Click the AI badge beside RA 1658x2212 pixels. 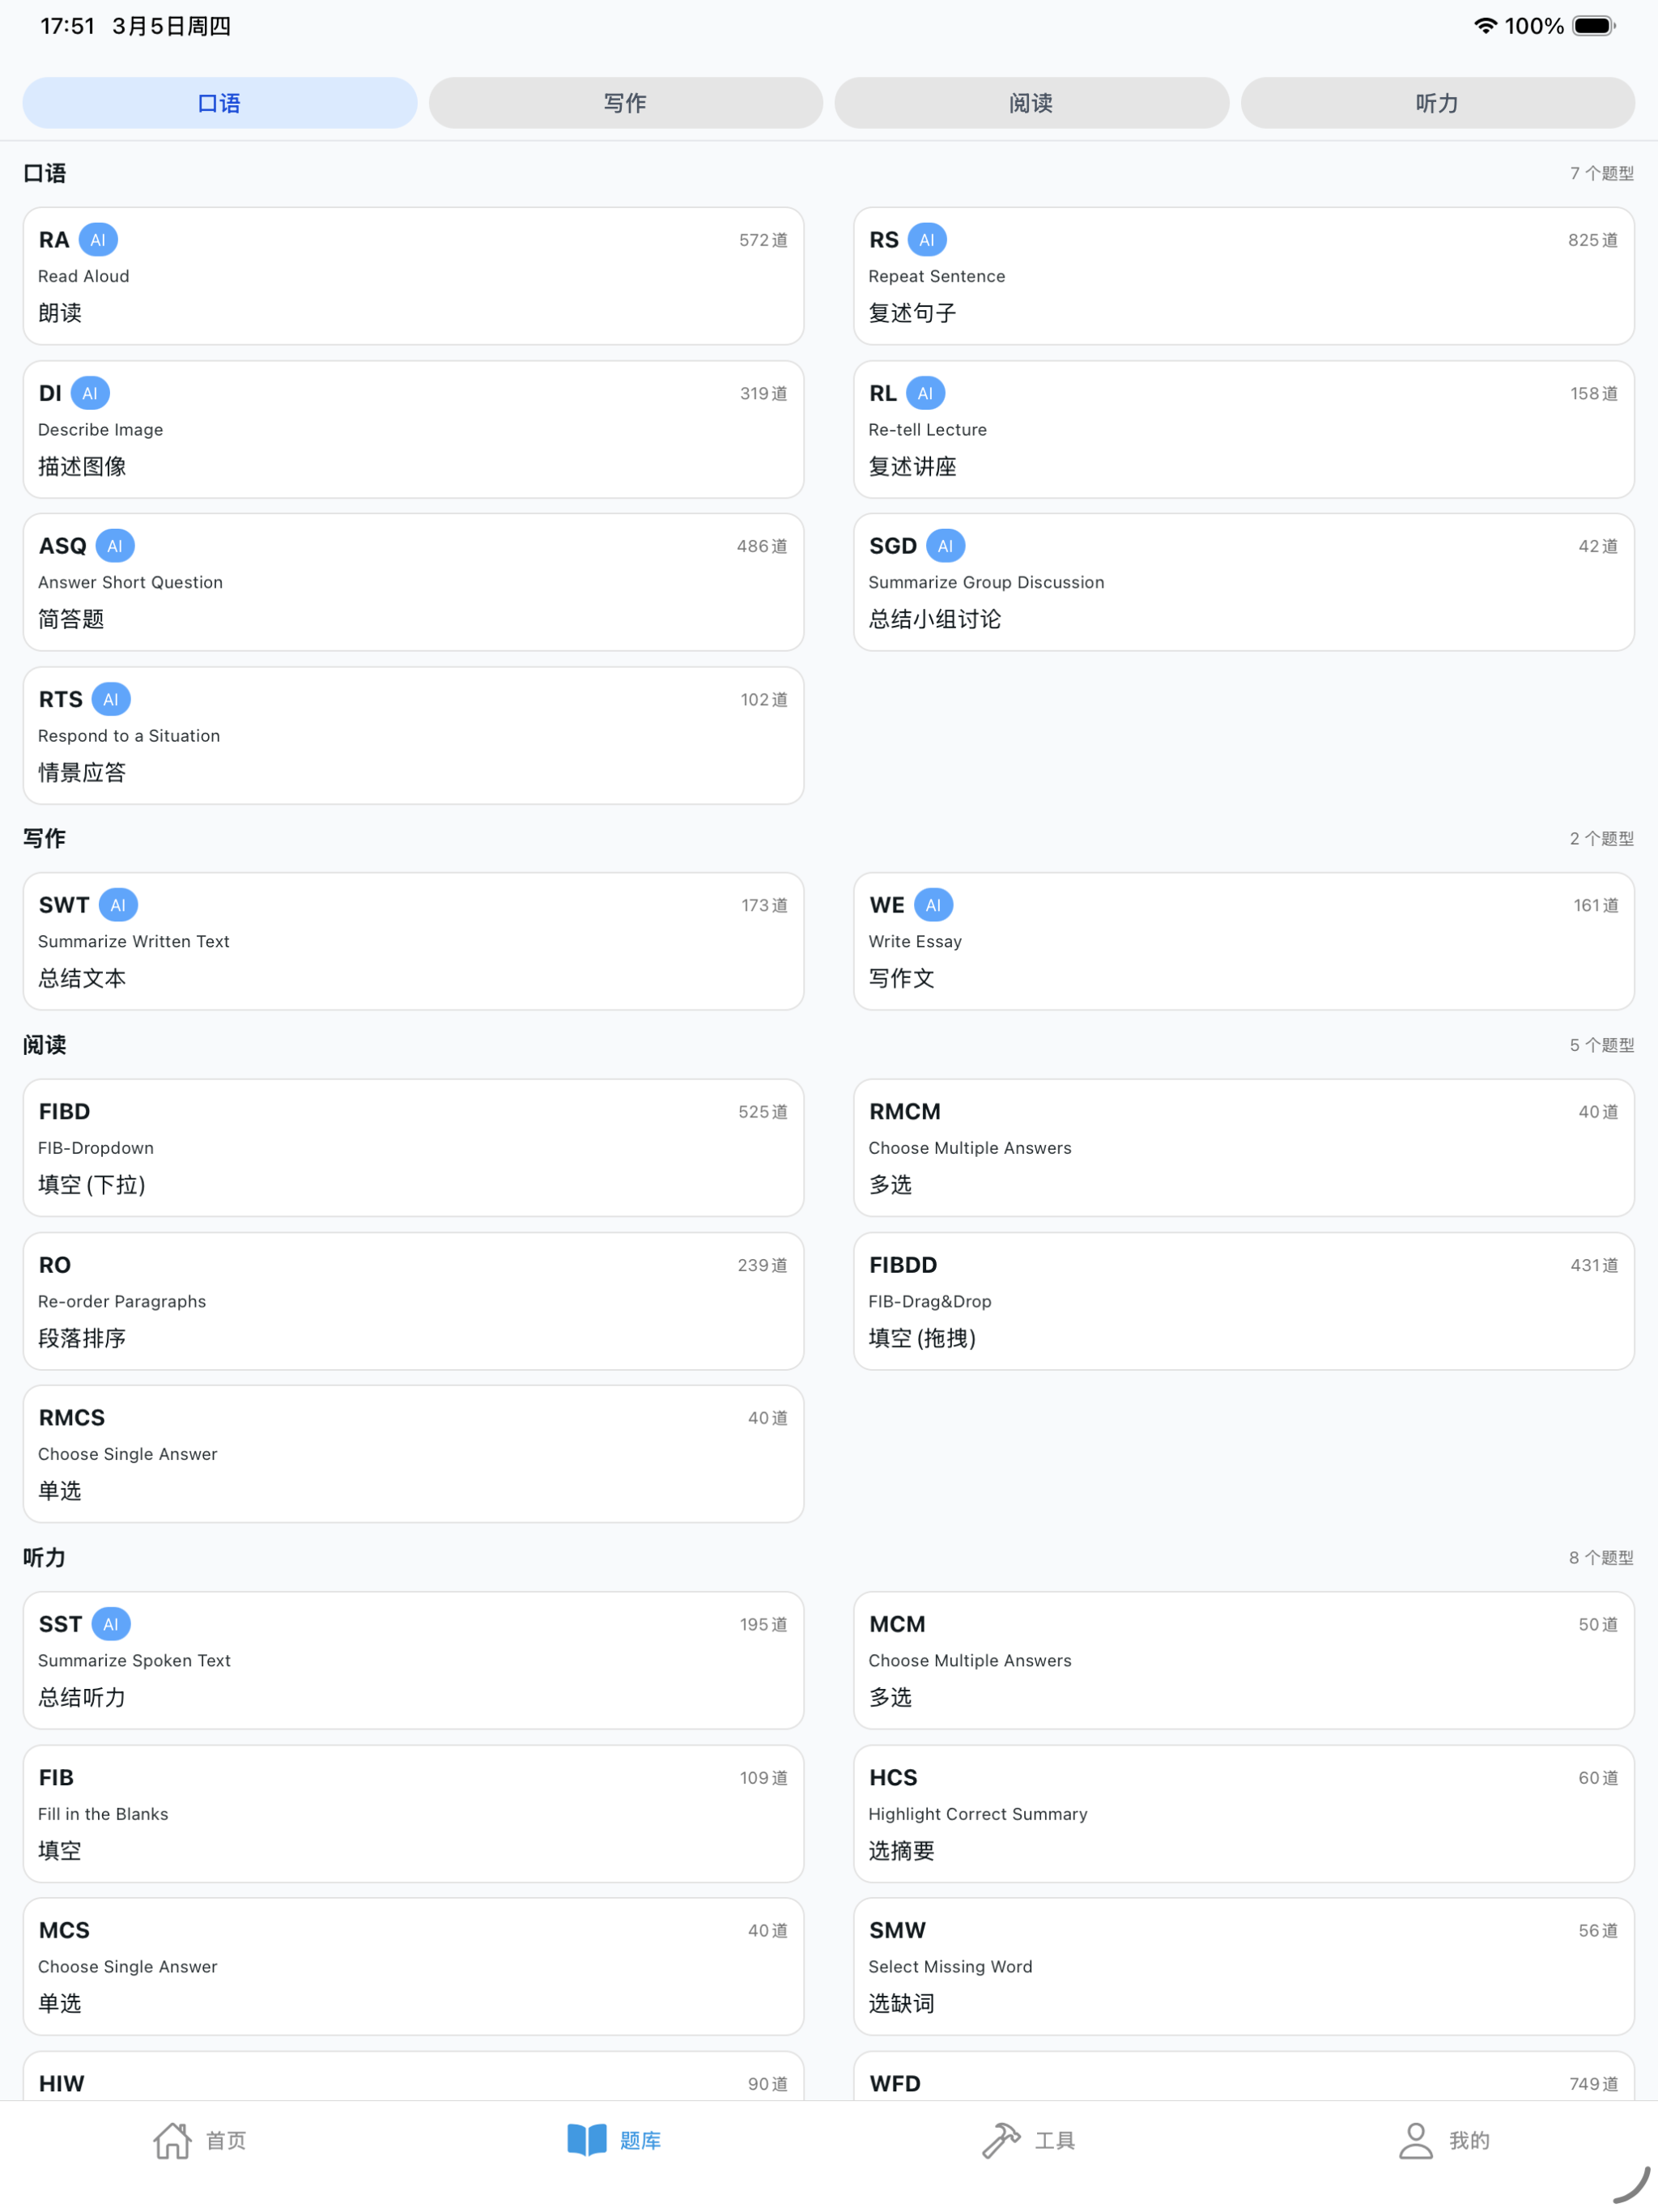point(98,240)
